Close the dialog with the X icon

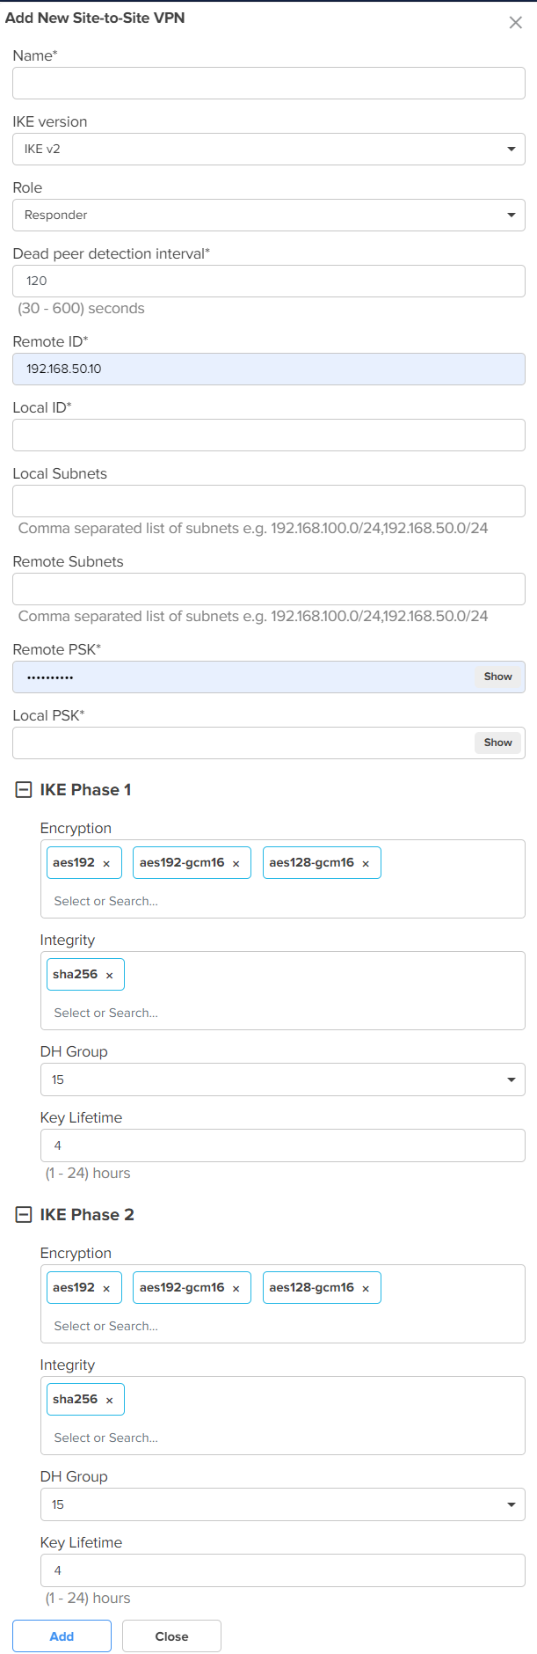point(516,23)
